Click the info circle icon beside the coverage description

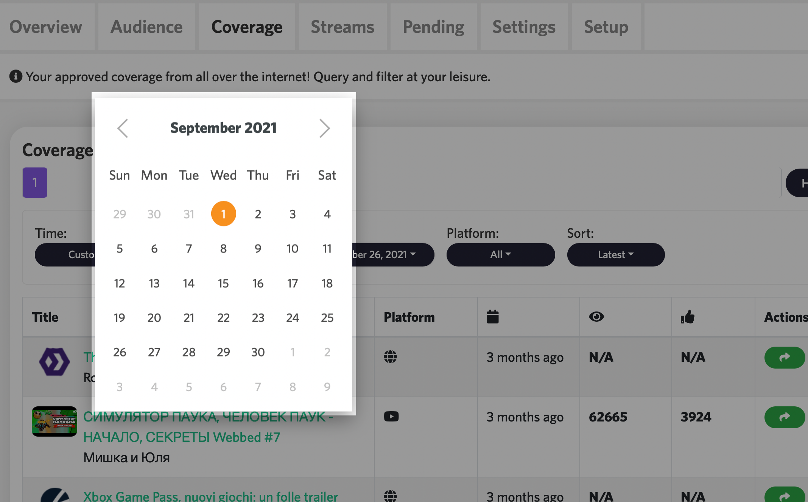[x=16, y=76]
